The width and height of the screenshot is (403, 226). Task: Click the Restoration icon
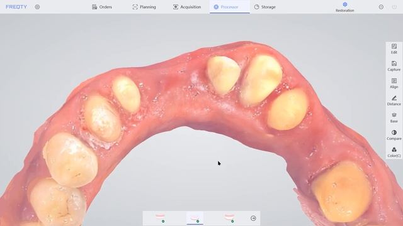(345, 7)
